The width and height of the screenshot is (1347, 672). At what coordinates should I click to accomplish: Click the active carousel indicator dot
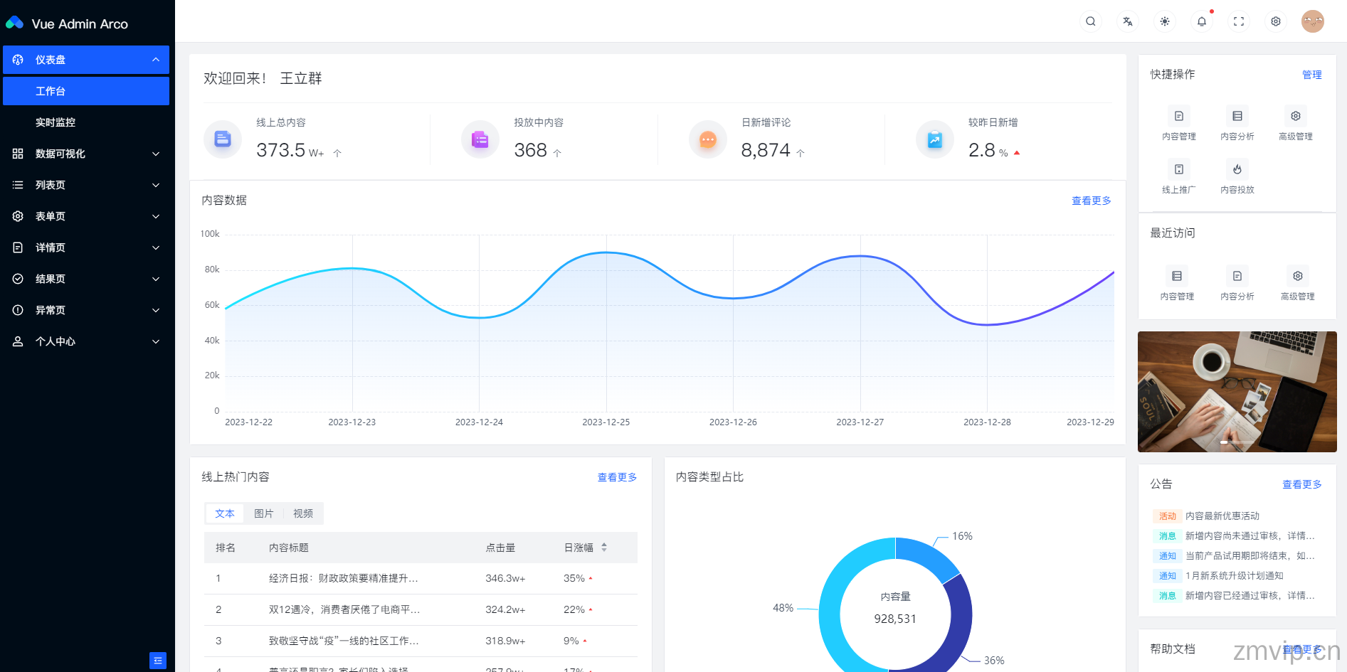coord(1225,442)
